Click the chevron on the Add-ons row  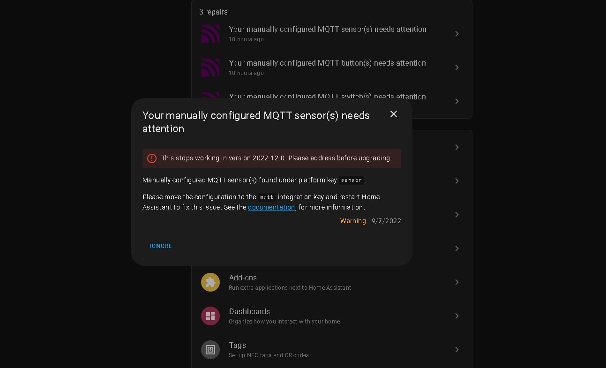[x=457, y=282]
